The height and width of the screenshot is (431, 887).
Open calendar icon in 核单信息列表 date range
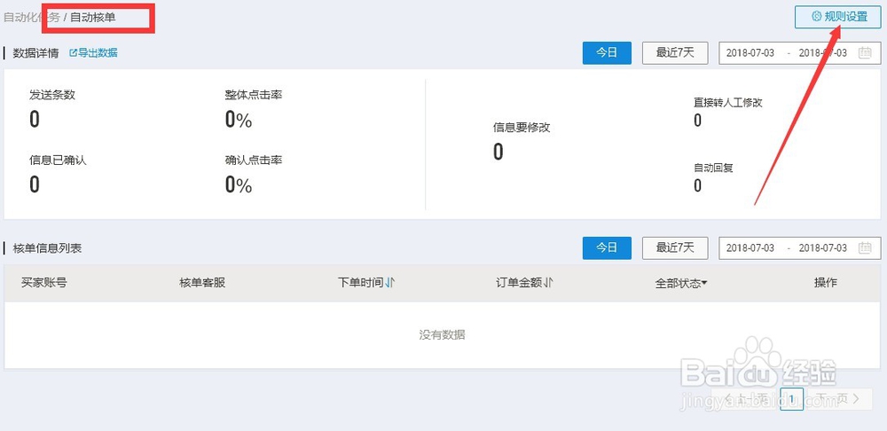[864, 248]
